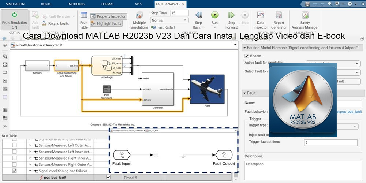Collapse the Signal conditioning and failures tree row

(x=30, y=171)
